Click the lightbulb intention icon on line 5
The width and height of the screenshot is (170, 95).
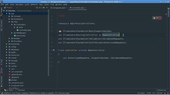pyautogui.click(x=60, y=31)
